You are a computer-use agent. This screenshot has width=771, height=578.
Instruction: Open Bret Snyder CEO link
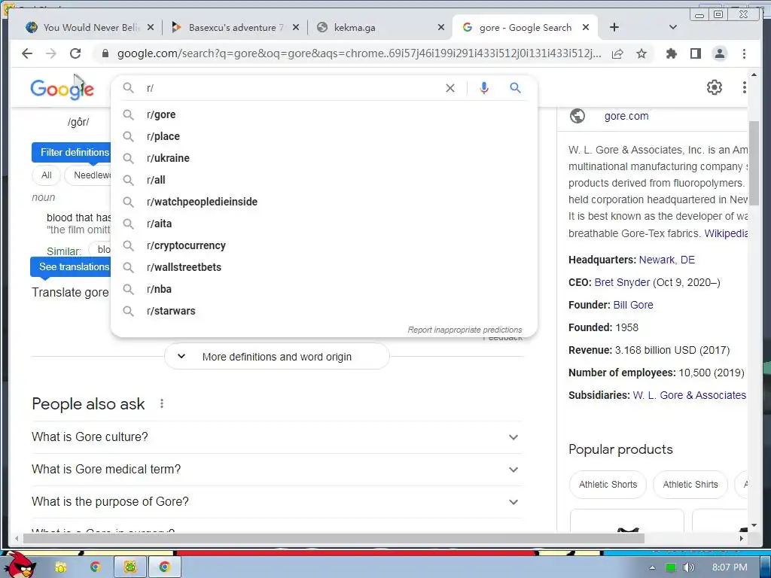point(622,283)
